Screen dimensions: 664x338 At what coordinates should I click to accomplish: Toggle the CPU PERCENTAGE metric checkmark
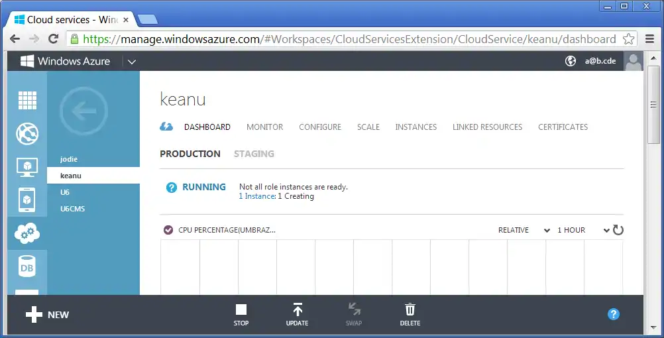(x=168, y=230)
